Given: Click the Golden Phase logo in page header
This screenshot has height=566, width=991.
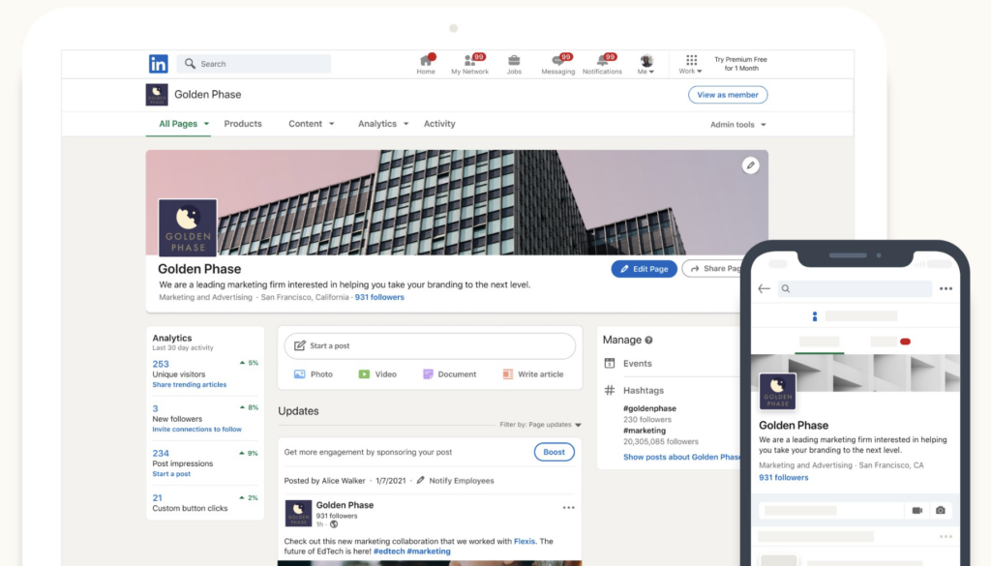Looking at the screenshot, I should pos(157,95).
